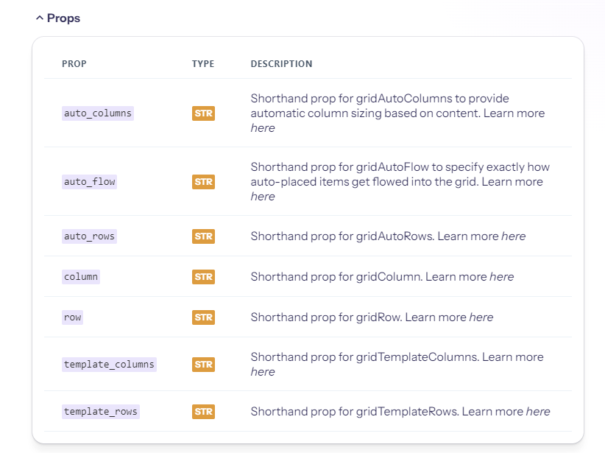Open the gridAutoRows 'here' link

pyautogui.click(x=513, y=236)
